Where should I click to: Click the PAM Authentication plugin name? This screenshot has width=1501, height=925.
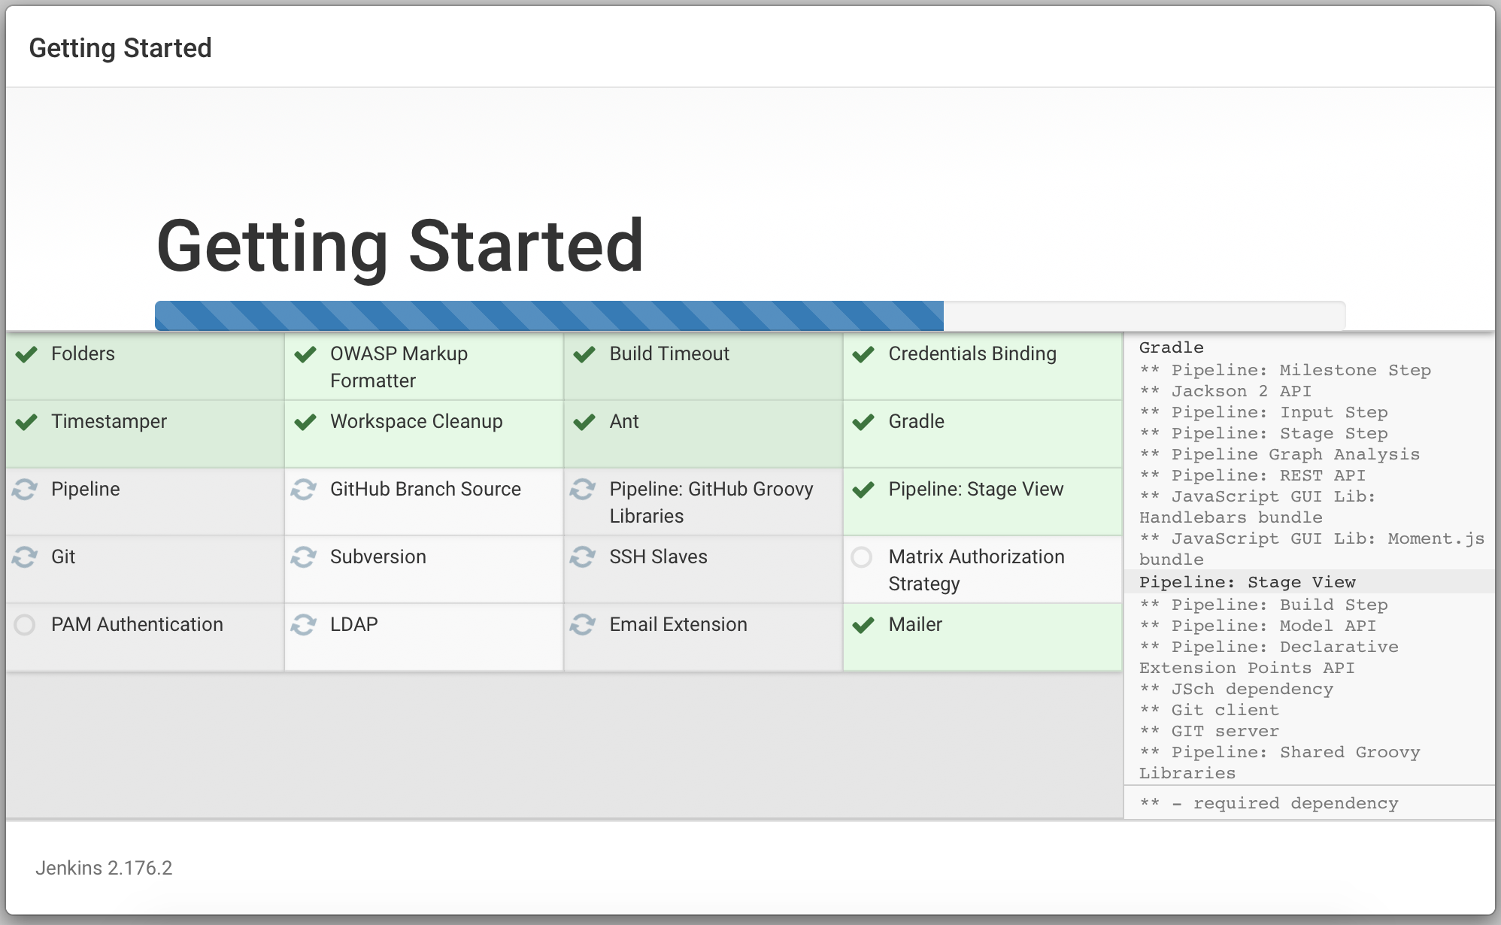[x=137, y=624]
